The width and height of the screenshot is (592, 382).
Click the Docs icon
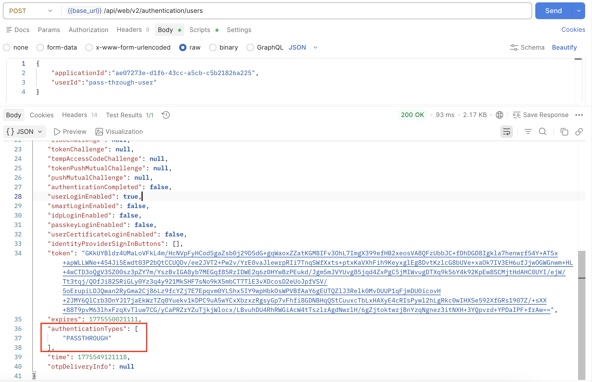coord(9,30)
